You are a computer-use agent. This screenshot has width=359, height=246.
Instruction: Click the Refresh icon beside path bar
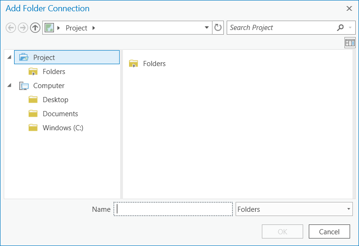(218, 28)
